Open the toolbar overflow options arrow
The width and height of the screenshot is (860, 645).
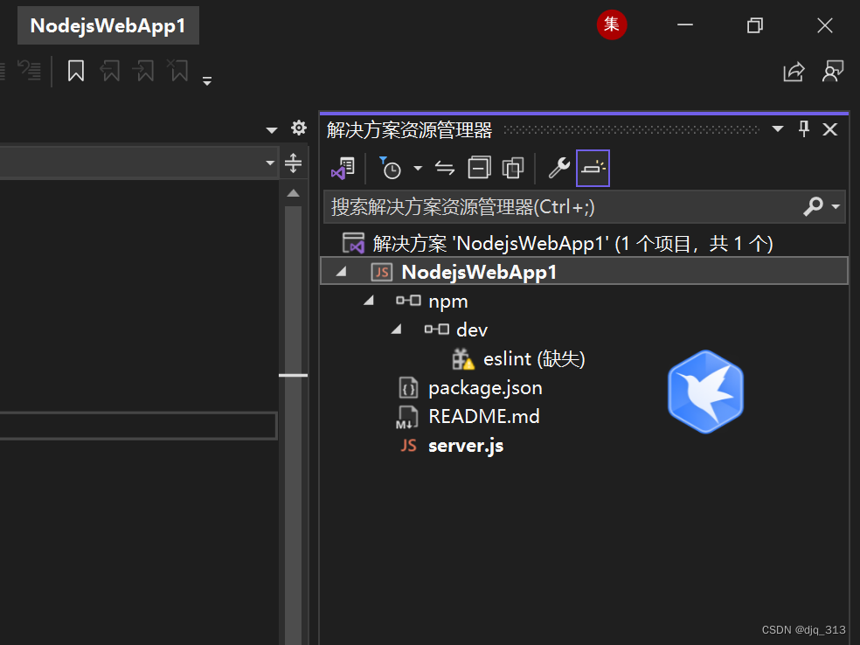[x=207, y=81]
